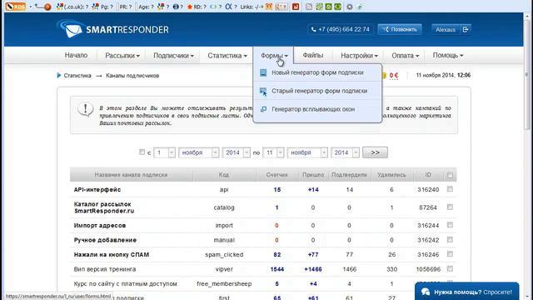Click the Нужна помощь? Спросите! chat button
This screenshot has width=533, height=300.
click(467, 291)
